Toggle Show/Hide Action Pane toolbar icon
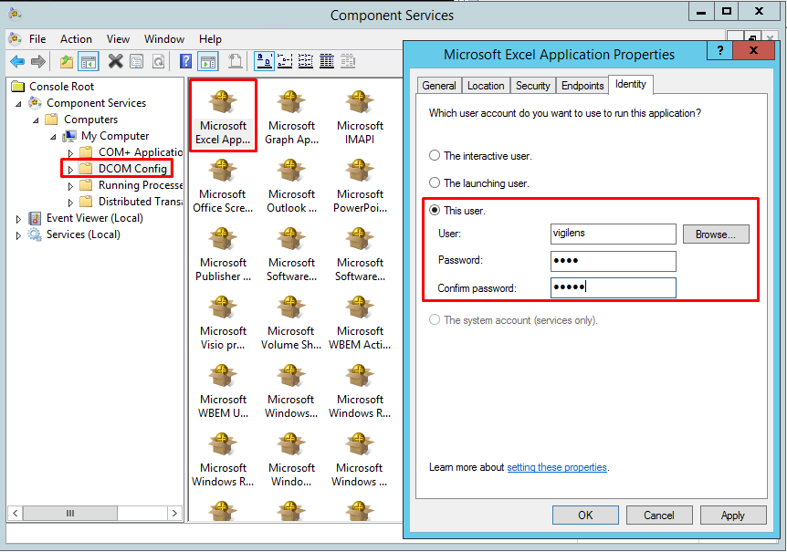787x552 pixels. 208,62
